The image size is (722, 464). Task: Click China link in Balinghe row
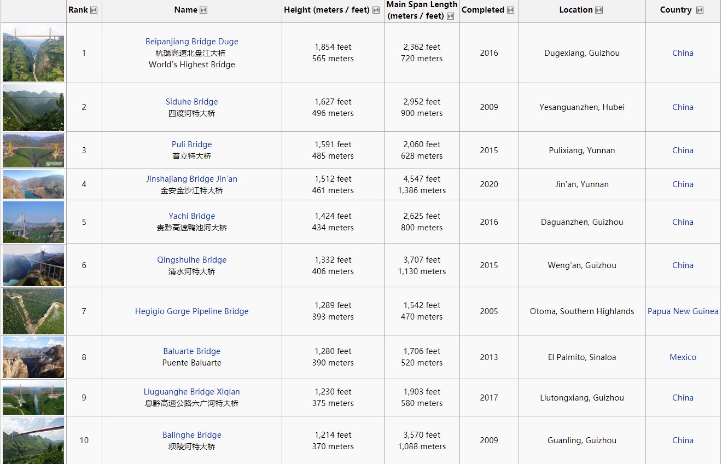pos(683,440)
